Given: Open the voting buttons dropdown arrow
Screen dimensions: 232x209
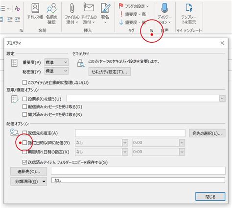Looking at the screenshot, I should coord(222,99).
